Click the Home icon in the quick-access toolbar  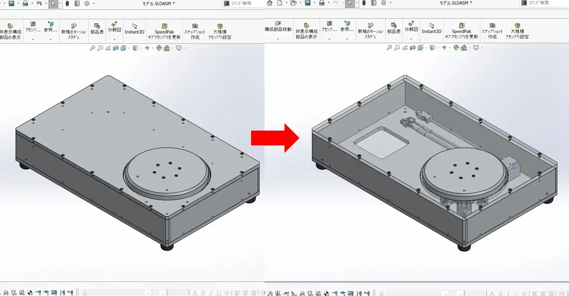[270, 3]
